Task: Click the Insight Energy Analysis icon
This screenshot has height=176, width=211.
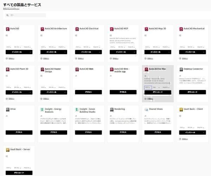Action: click(x=42, y=109)
